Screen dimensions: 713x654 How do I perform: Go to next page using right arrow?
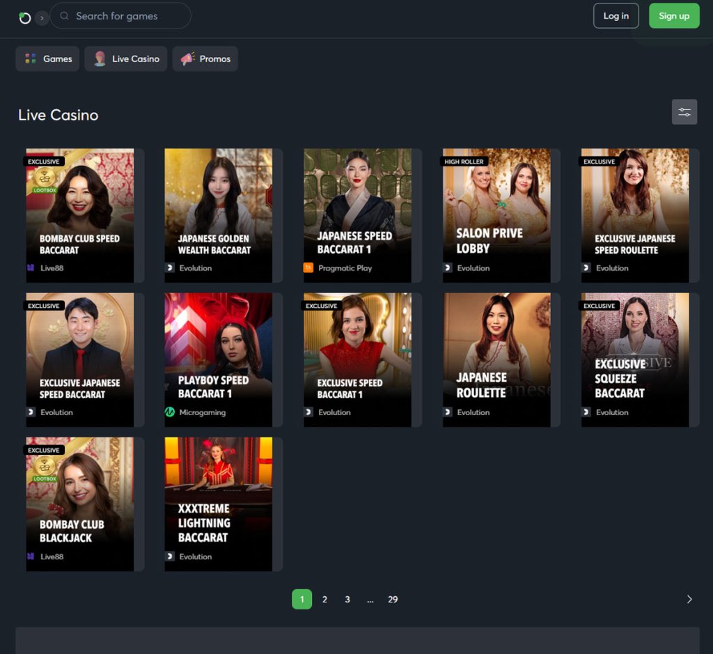689,600
